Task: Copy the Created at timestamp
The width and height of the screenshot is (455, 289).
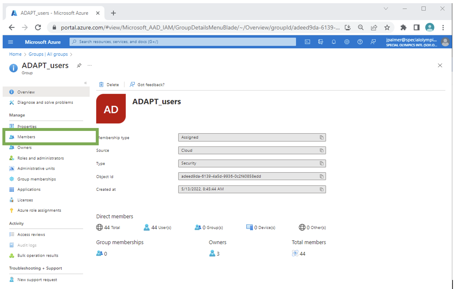Action: (x=321, y=189)
